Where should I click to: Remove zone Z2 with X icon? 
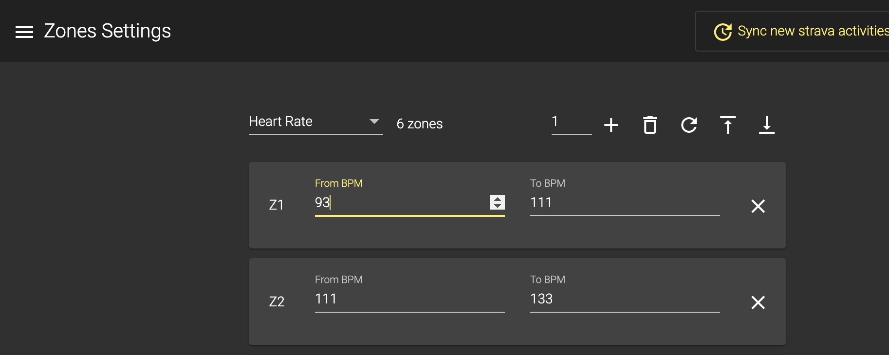click(758, 302)
